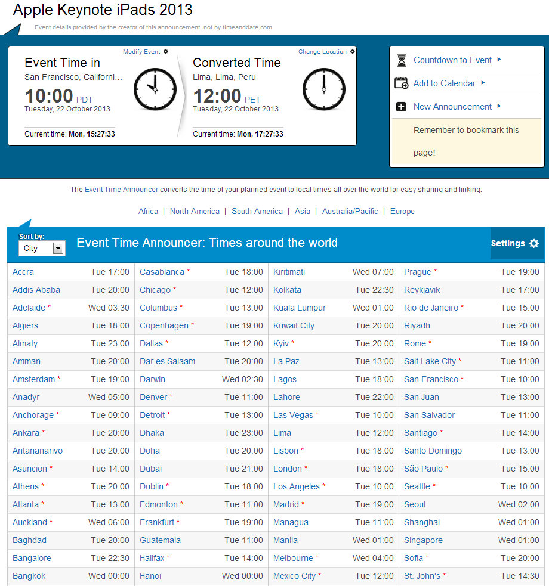This screenshot has width=549, height=586.
Task: Click gear icon beside Modify Event
Action: click(166, 52)
